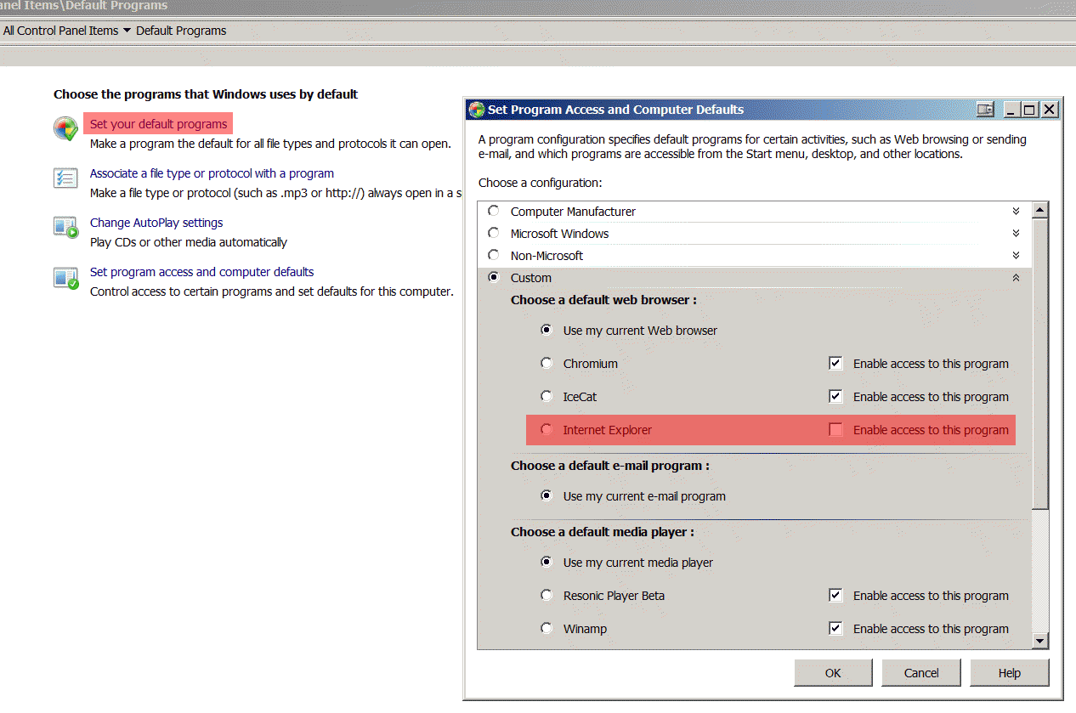This screenshot has height=713, width=1076.
Task: Click the Cancel button
Action: (x=921, y=672)
